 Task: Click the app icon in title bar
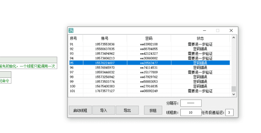71,30
